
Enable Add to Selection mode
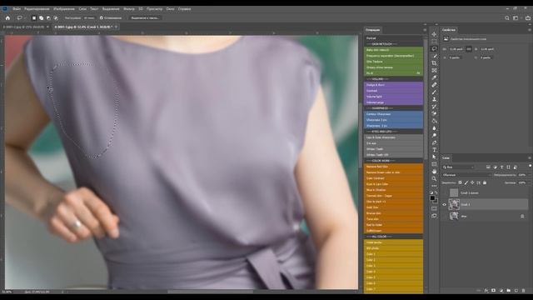point(41,18)
